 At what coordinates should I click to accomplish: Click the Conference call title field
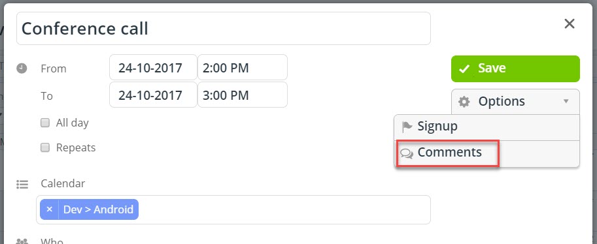click(224, 29)
